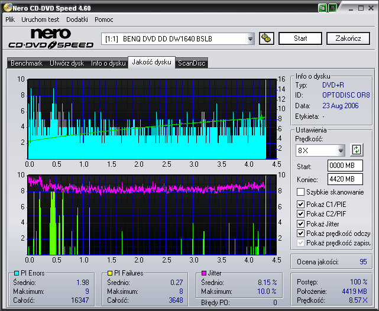The height and width of the screenshot is (311, 379).
Task: Expand the 8X speed dropdown
Action: pyautogui.click(x=341, y=151)
